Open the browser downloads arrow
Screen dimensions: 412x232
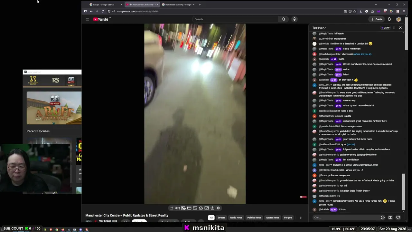click(x=360, y=11)
